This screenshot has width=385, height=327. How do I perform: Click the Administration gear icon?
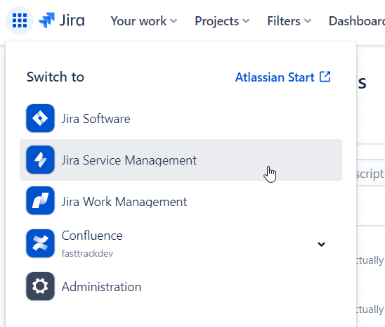tap(40, 286)
